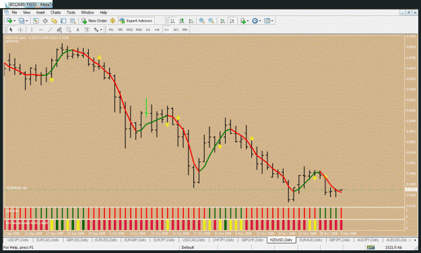Switch timeframe to M15
This screenshot has height=253, width=421.
tap(130, 30)
